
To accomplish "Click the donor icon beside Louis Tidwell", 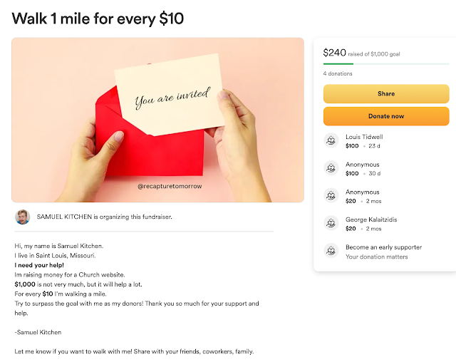I will pyautogui.click(x=331, y=140).
